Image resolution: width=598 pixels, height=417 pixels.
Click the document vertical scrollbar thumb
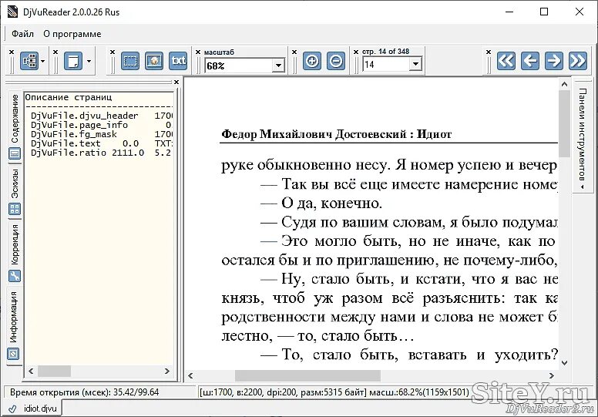(564, 123)
